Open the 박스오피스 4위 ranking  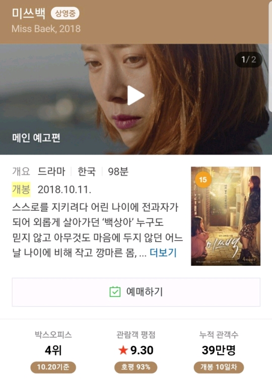pos(53,351)
